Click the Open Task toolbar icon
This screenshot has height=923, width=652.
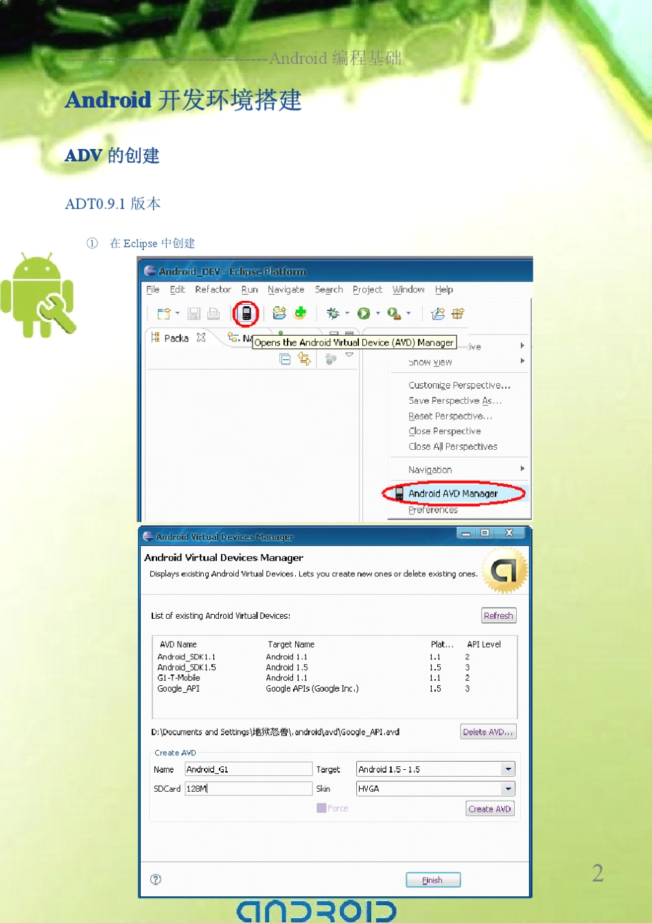click(458, 314)
